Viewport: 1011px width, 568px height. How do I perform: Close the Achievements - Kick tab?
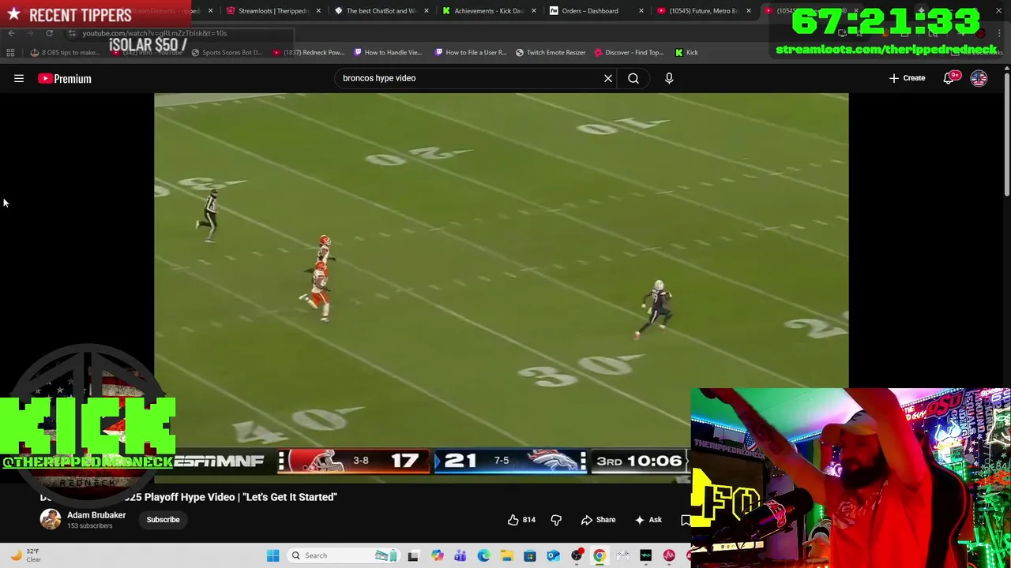pyautogui.click(x=534, y=11)
